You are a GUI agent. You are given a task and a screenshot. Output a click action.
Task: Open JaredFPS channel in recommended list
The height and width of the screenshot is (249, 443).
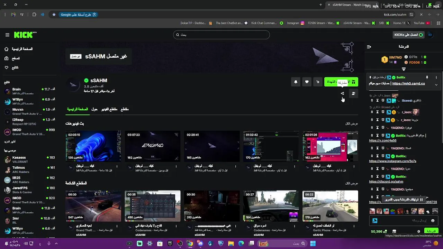coord(29,190)
